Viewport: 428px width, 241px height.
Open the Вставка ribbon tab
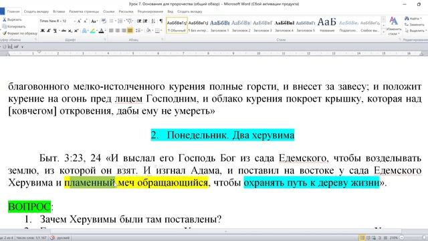point(59,11)
